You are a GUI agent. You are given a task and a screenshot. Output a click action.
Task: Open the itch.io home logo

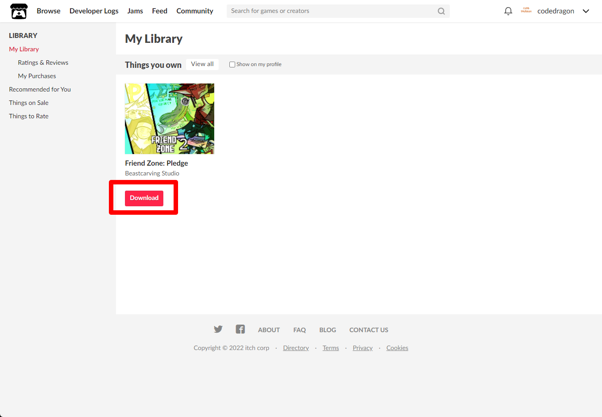(19, 11)
